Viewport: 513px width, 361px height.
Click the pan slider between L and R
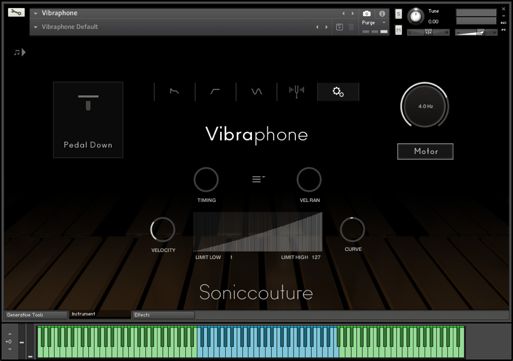[x=428, y=33]
